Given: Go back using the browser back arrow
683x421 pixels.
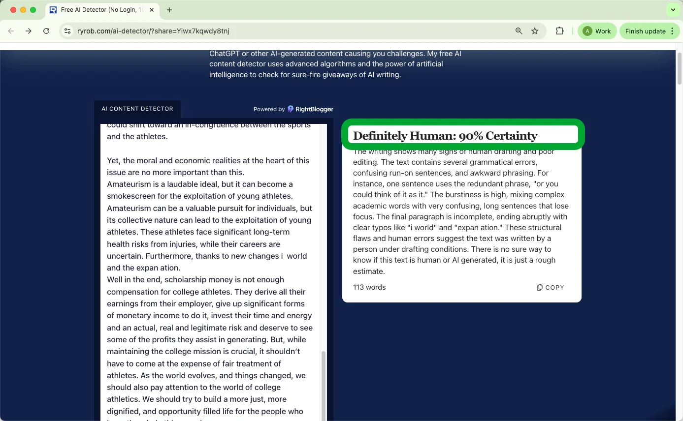Looking at the screenshot, I should pos(11,31).
